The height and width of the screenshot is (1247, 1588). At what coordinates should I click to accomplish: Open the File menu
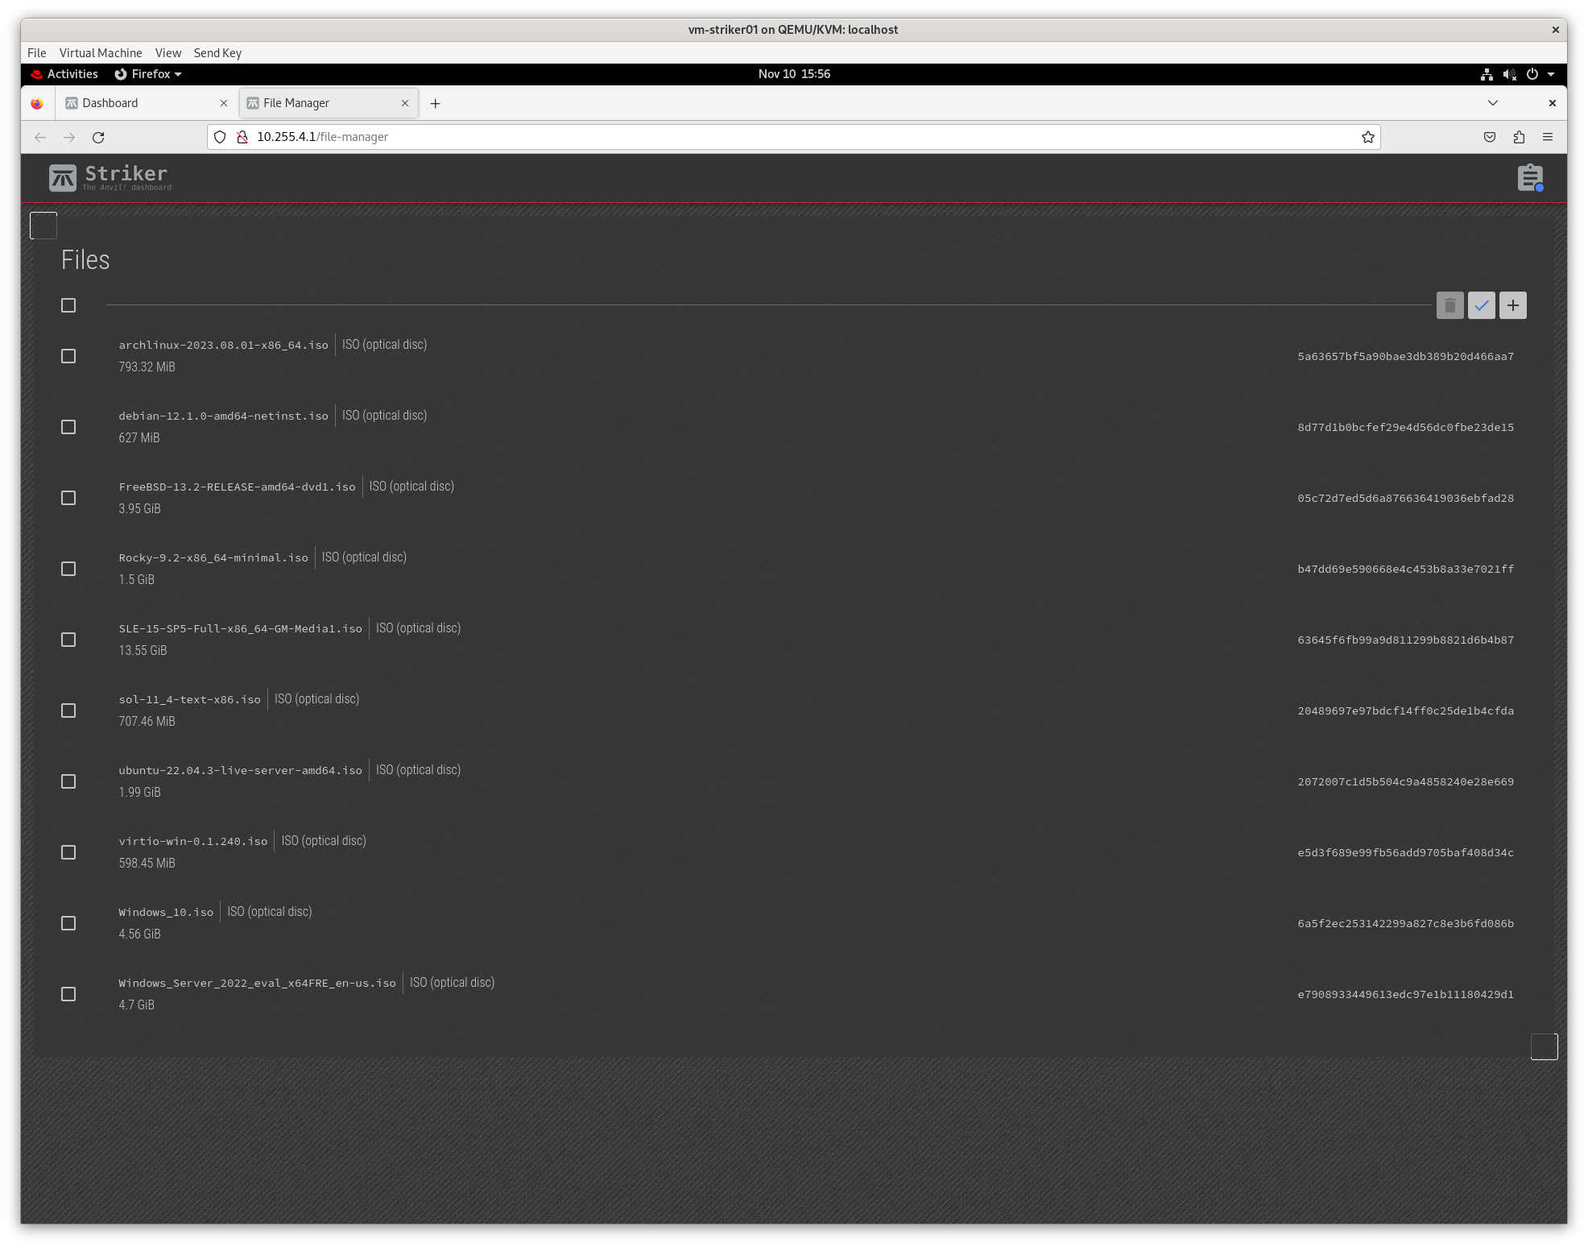(x=37, y=52)
